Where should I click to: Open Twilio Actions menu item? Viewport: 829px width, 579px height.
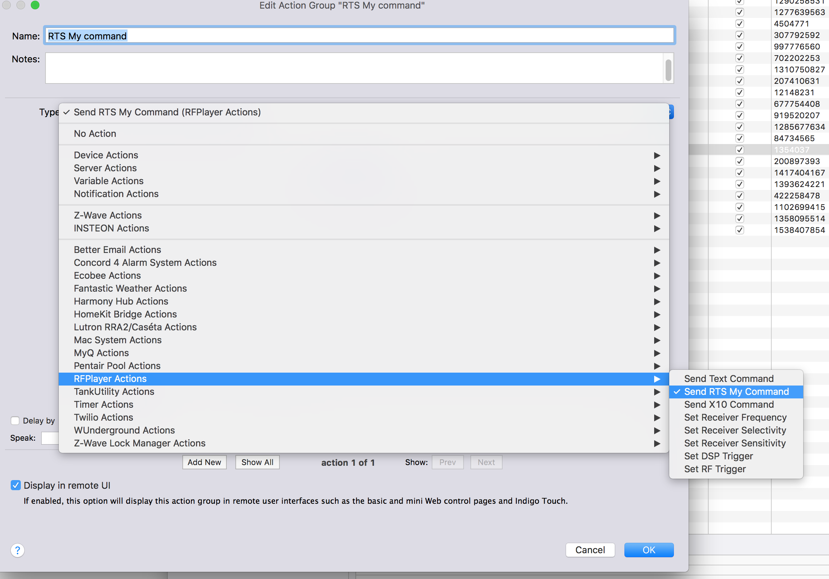364,417
